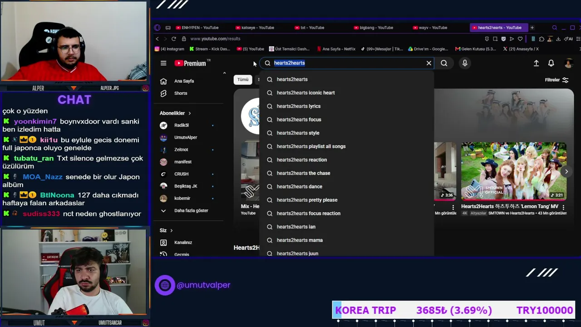Go back with the browser back arrow
The height and width of the screenshot is (327, 581).
point(158,39)
